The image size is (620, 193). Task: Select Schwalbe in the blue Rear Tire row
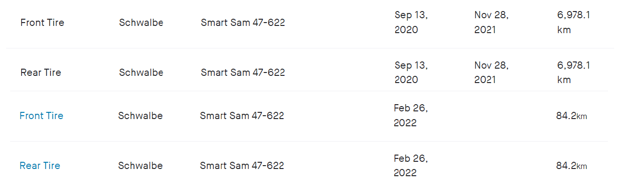(140, 166)
